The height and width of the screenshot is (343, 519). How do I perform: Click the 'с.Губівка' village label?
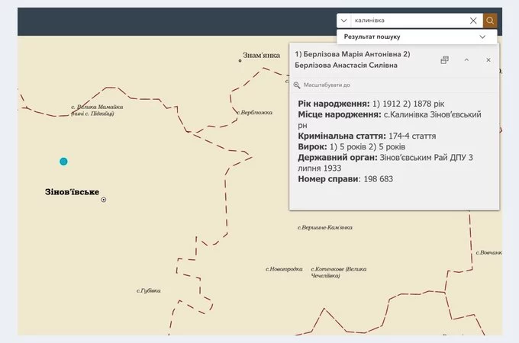[148, 290]
